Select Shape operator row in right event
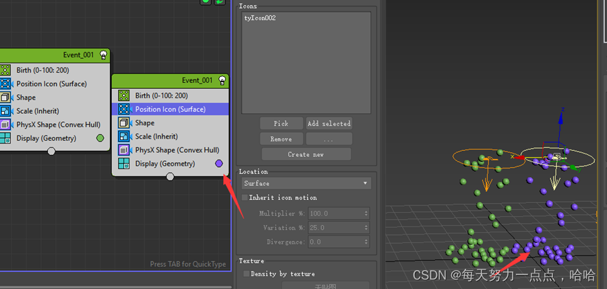The width and height of the screenshot is (607, 289). click(171, 123)
